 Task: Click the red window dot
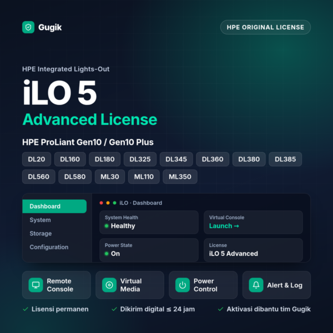pyautogui.click(x=102, y=203)
